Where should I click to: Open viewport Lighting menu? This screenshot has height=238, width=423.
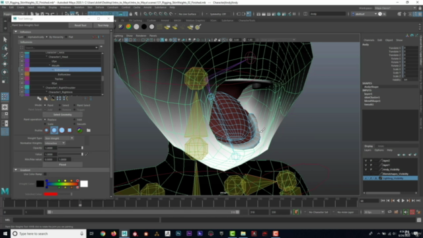point(118,36)
